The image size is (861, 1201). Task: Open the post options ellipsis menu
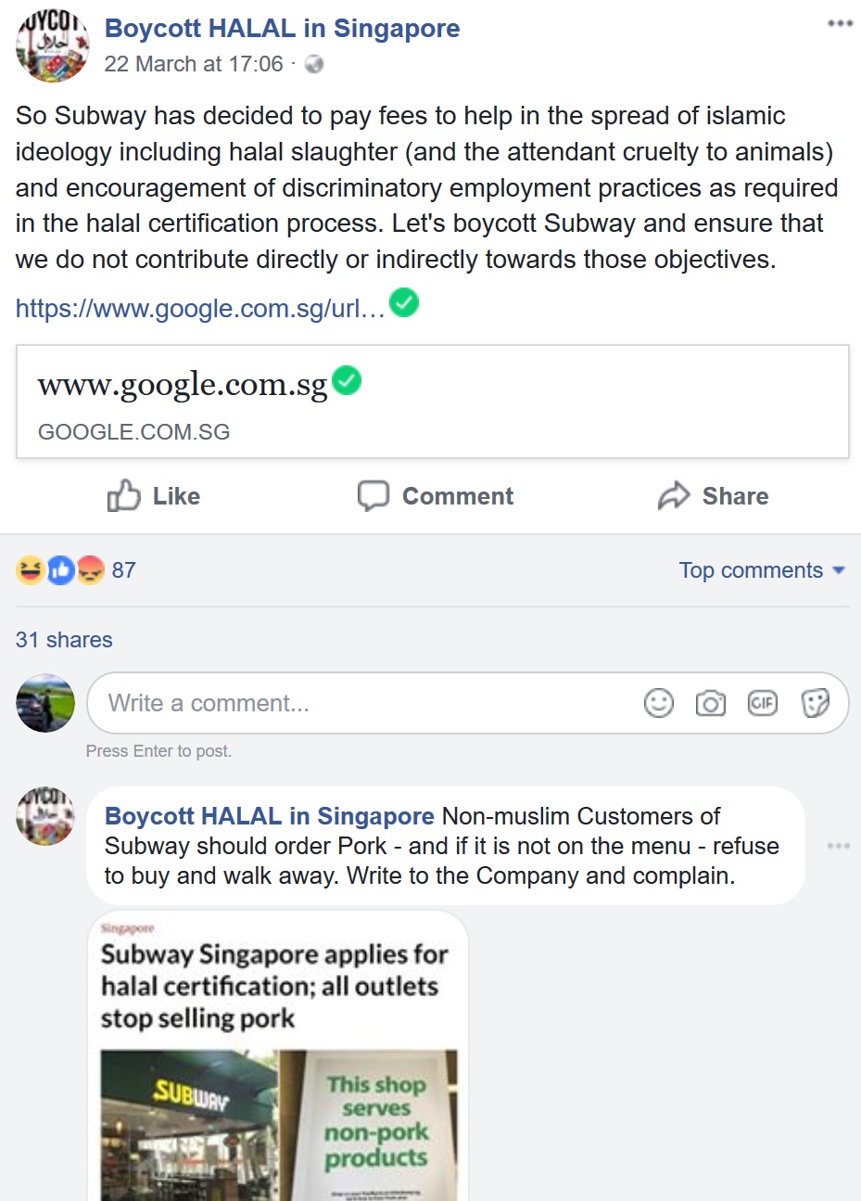(x=840, y=23)
